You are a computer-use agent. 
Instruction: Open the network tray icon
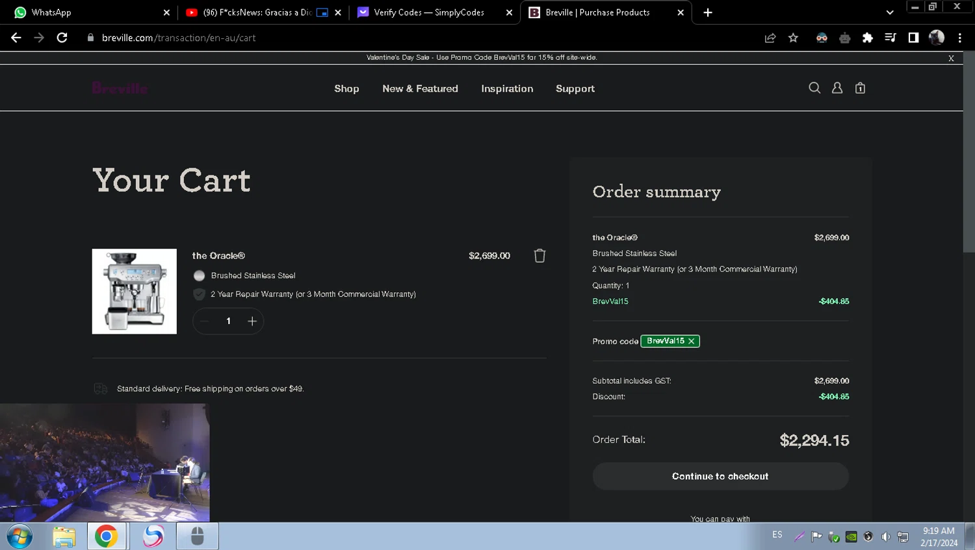[x=903, y=536]
